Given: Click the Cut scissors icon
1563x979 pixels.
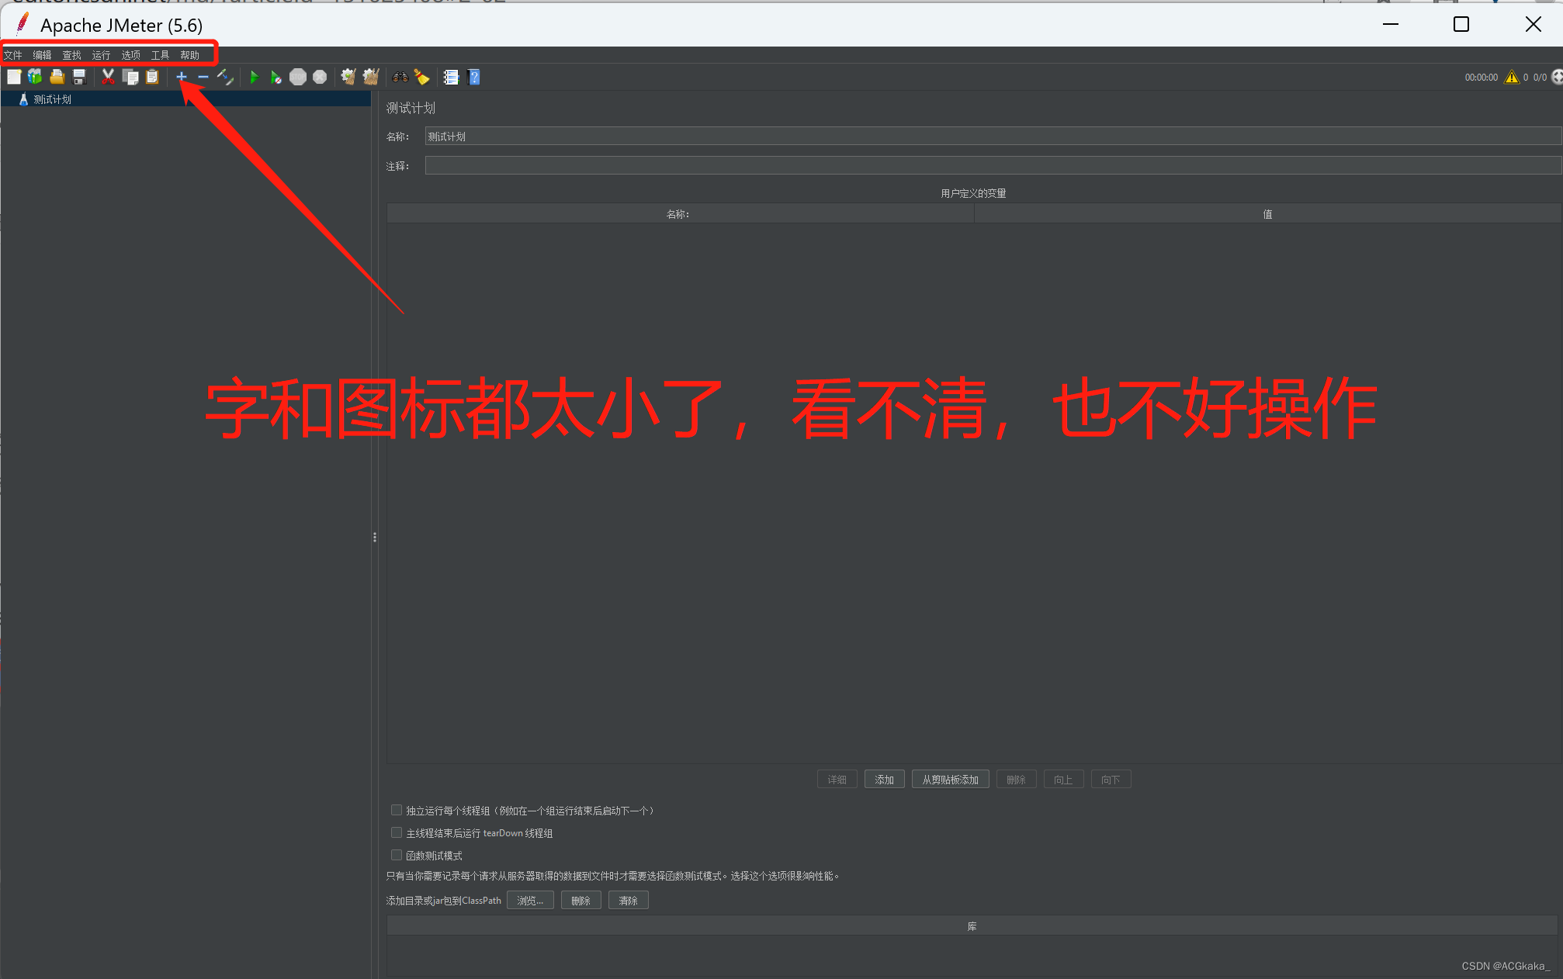Looking at the screenshot, I should (108, 77).
